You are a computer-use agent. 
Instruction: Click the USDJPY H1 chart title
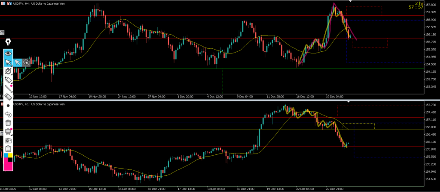pos(39,104)
